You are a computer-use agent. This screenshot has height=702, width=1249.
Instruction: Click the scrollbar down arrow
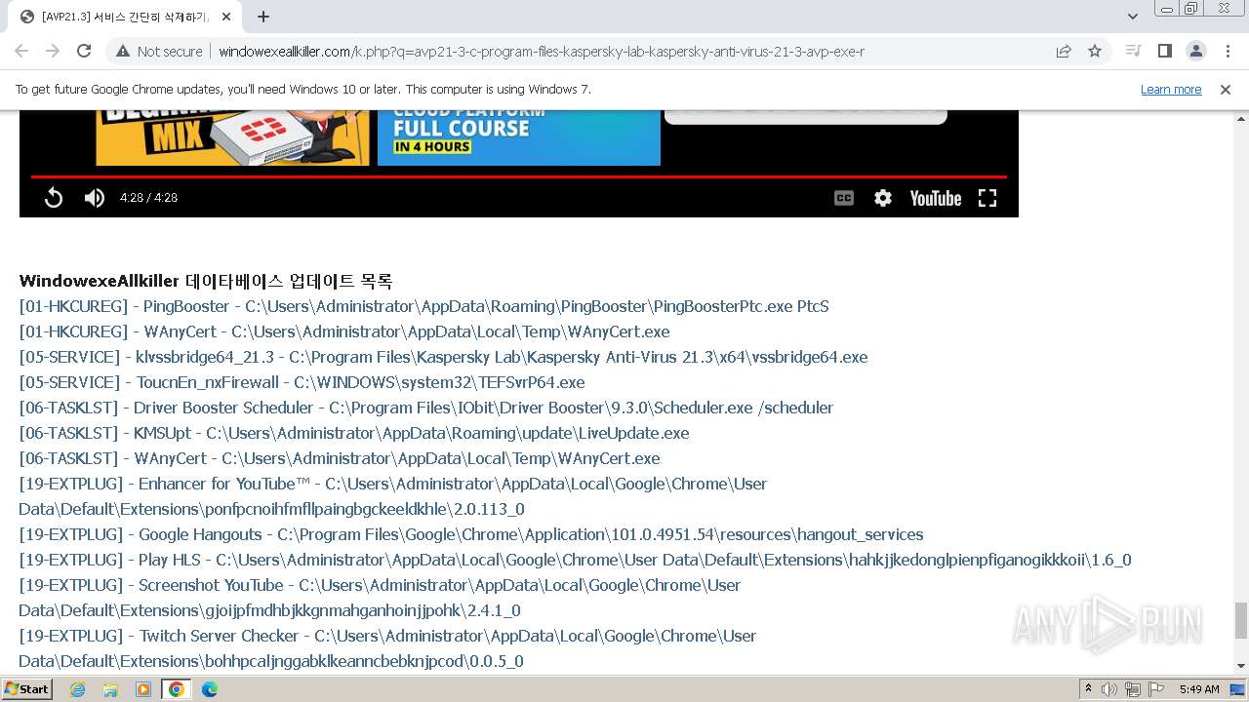[1241, 666]
